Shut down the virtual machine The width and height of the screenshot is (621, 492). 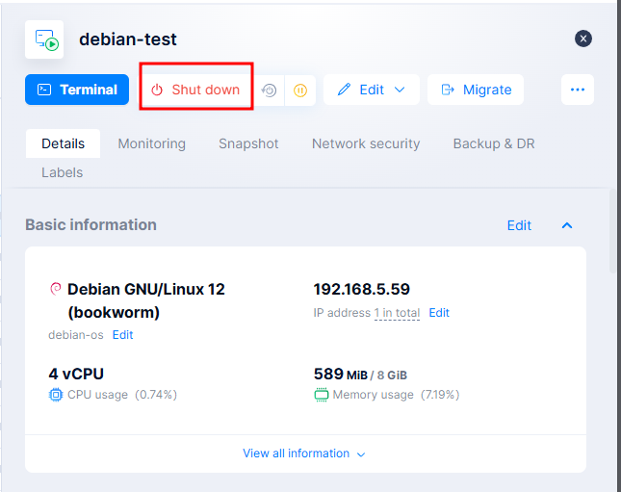(196, 90)
